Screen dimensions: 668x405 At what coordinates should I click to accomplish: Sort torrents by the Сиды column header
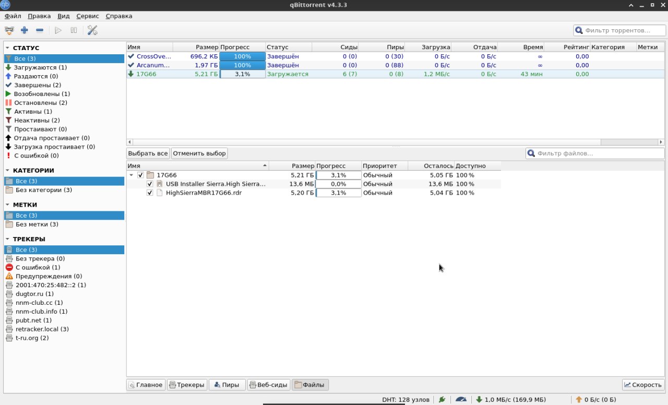point(335,47)
